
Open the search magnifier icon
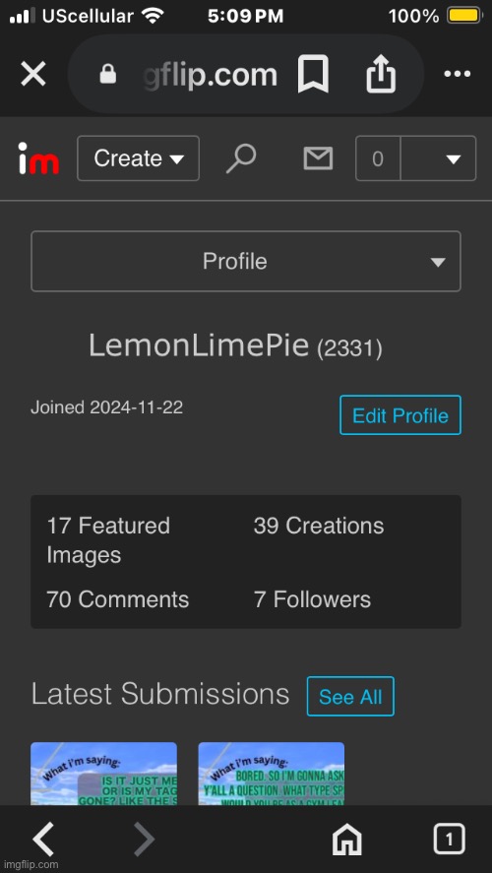point(241,158)
